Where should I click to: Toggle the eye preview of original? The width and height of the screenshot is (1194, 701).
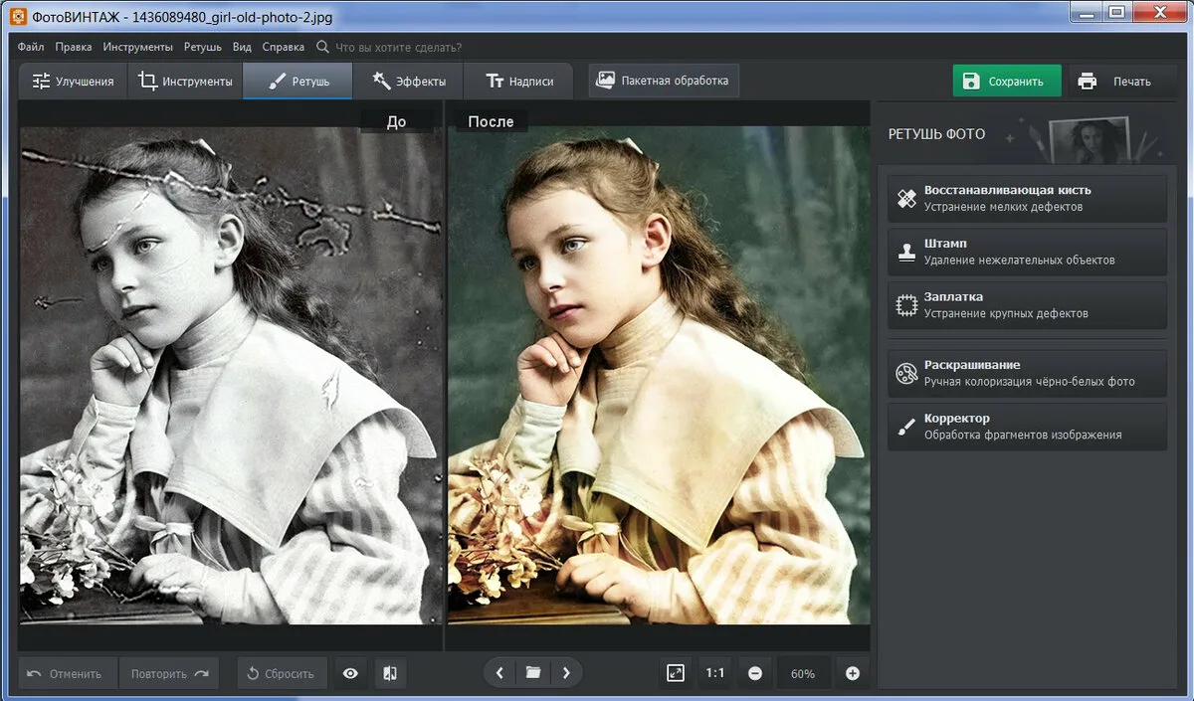pos(350,673)
